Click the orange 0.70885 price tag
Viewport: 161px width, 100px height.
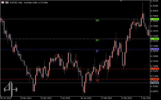click(x=155, y=79)
